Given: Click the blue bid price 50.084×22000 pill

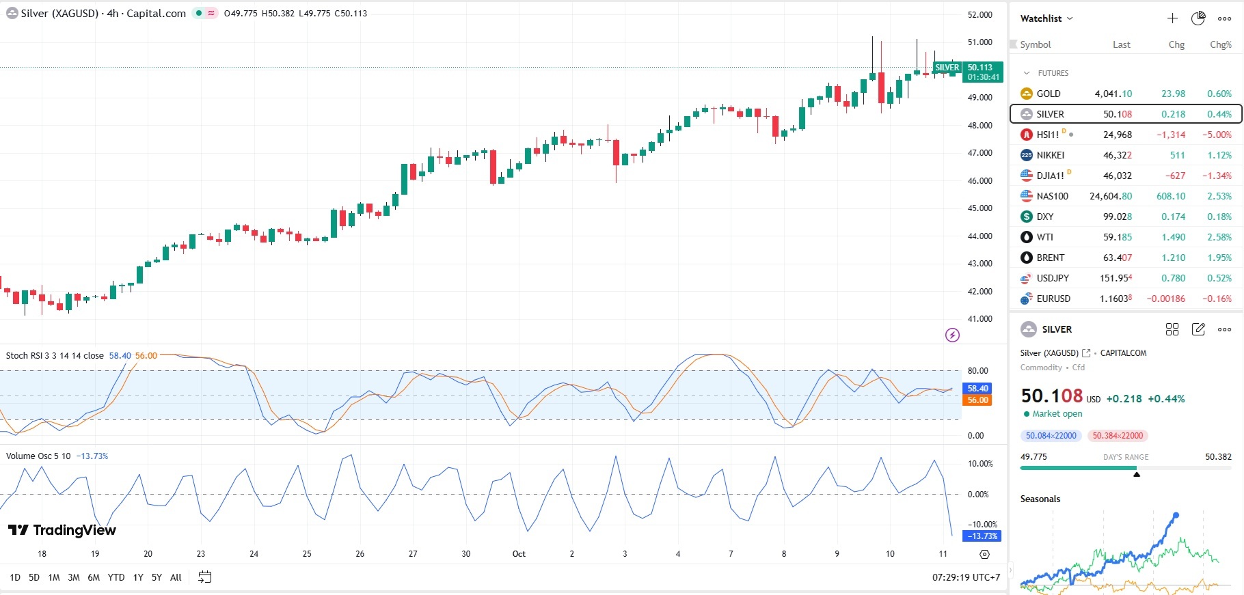Looking at the screenshot, I should coord(1051,436).
